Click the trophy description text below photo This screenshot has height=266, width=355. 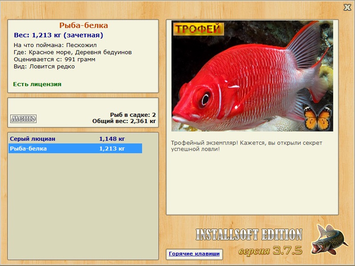coord(246,146)
